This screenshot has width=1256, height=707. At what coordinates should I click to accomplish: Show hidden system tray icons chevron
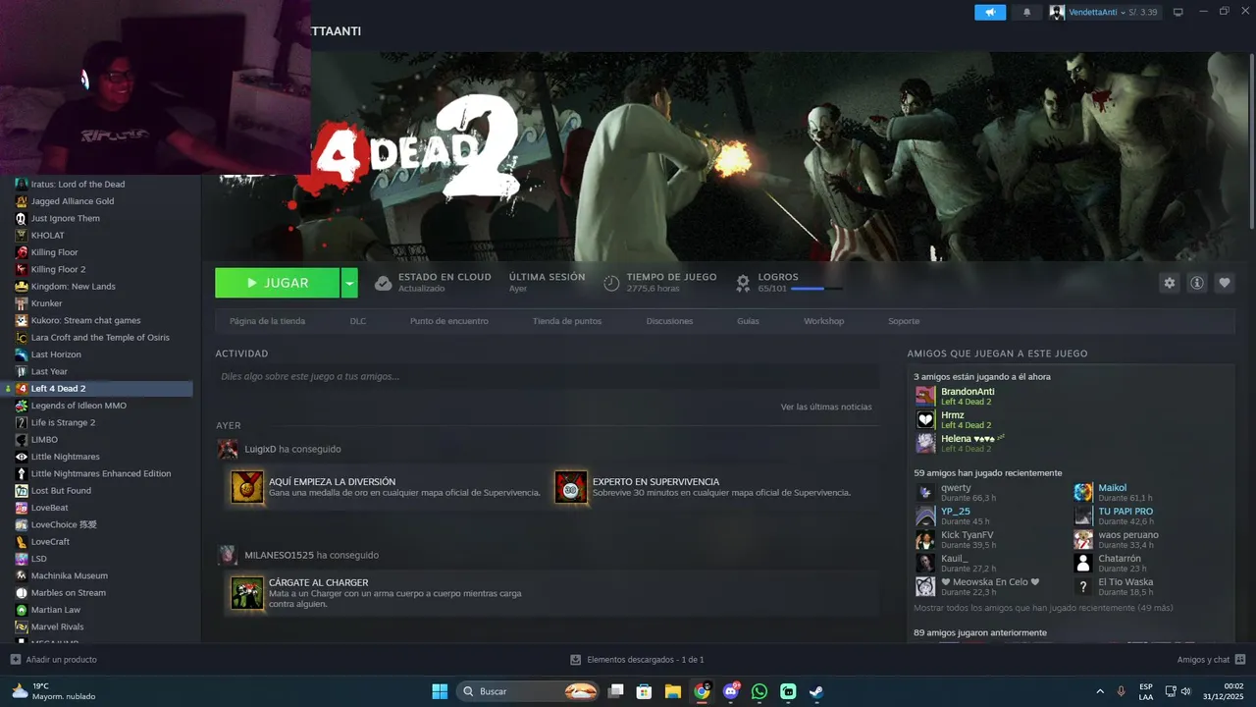(1099, 691)
